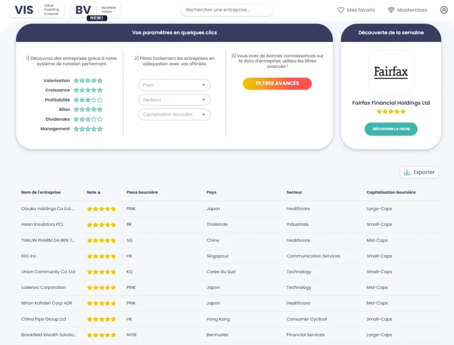The width and height of the screenshot is (454, 345).
Task: Sort the table by the Note column arrow
Action: tap(99, 192)
